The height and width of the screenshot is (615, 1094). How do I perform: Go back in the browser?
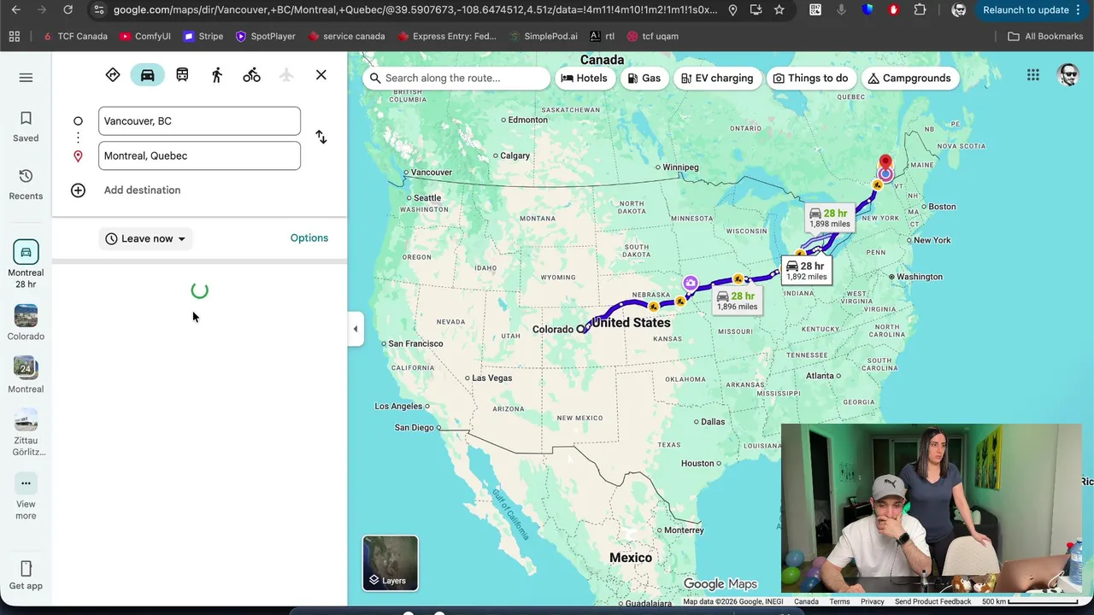pyautogui.click(x=15, y=10)
